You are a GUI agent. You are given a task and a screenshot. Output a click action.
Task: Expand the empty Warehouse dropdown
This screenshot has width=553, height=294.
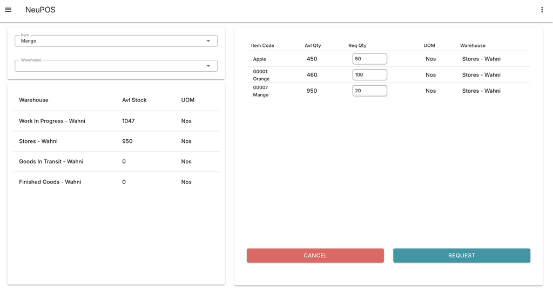tap(208, 66)
